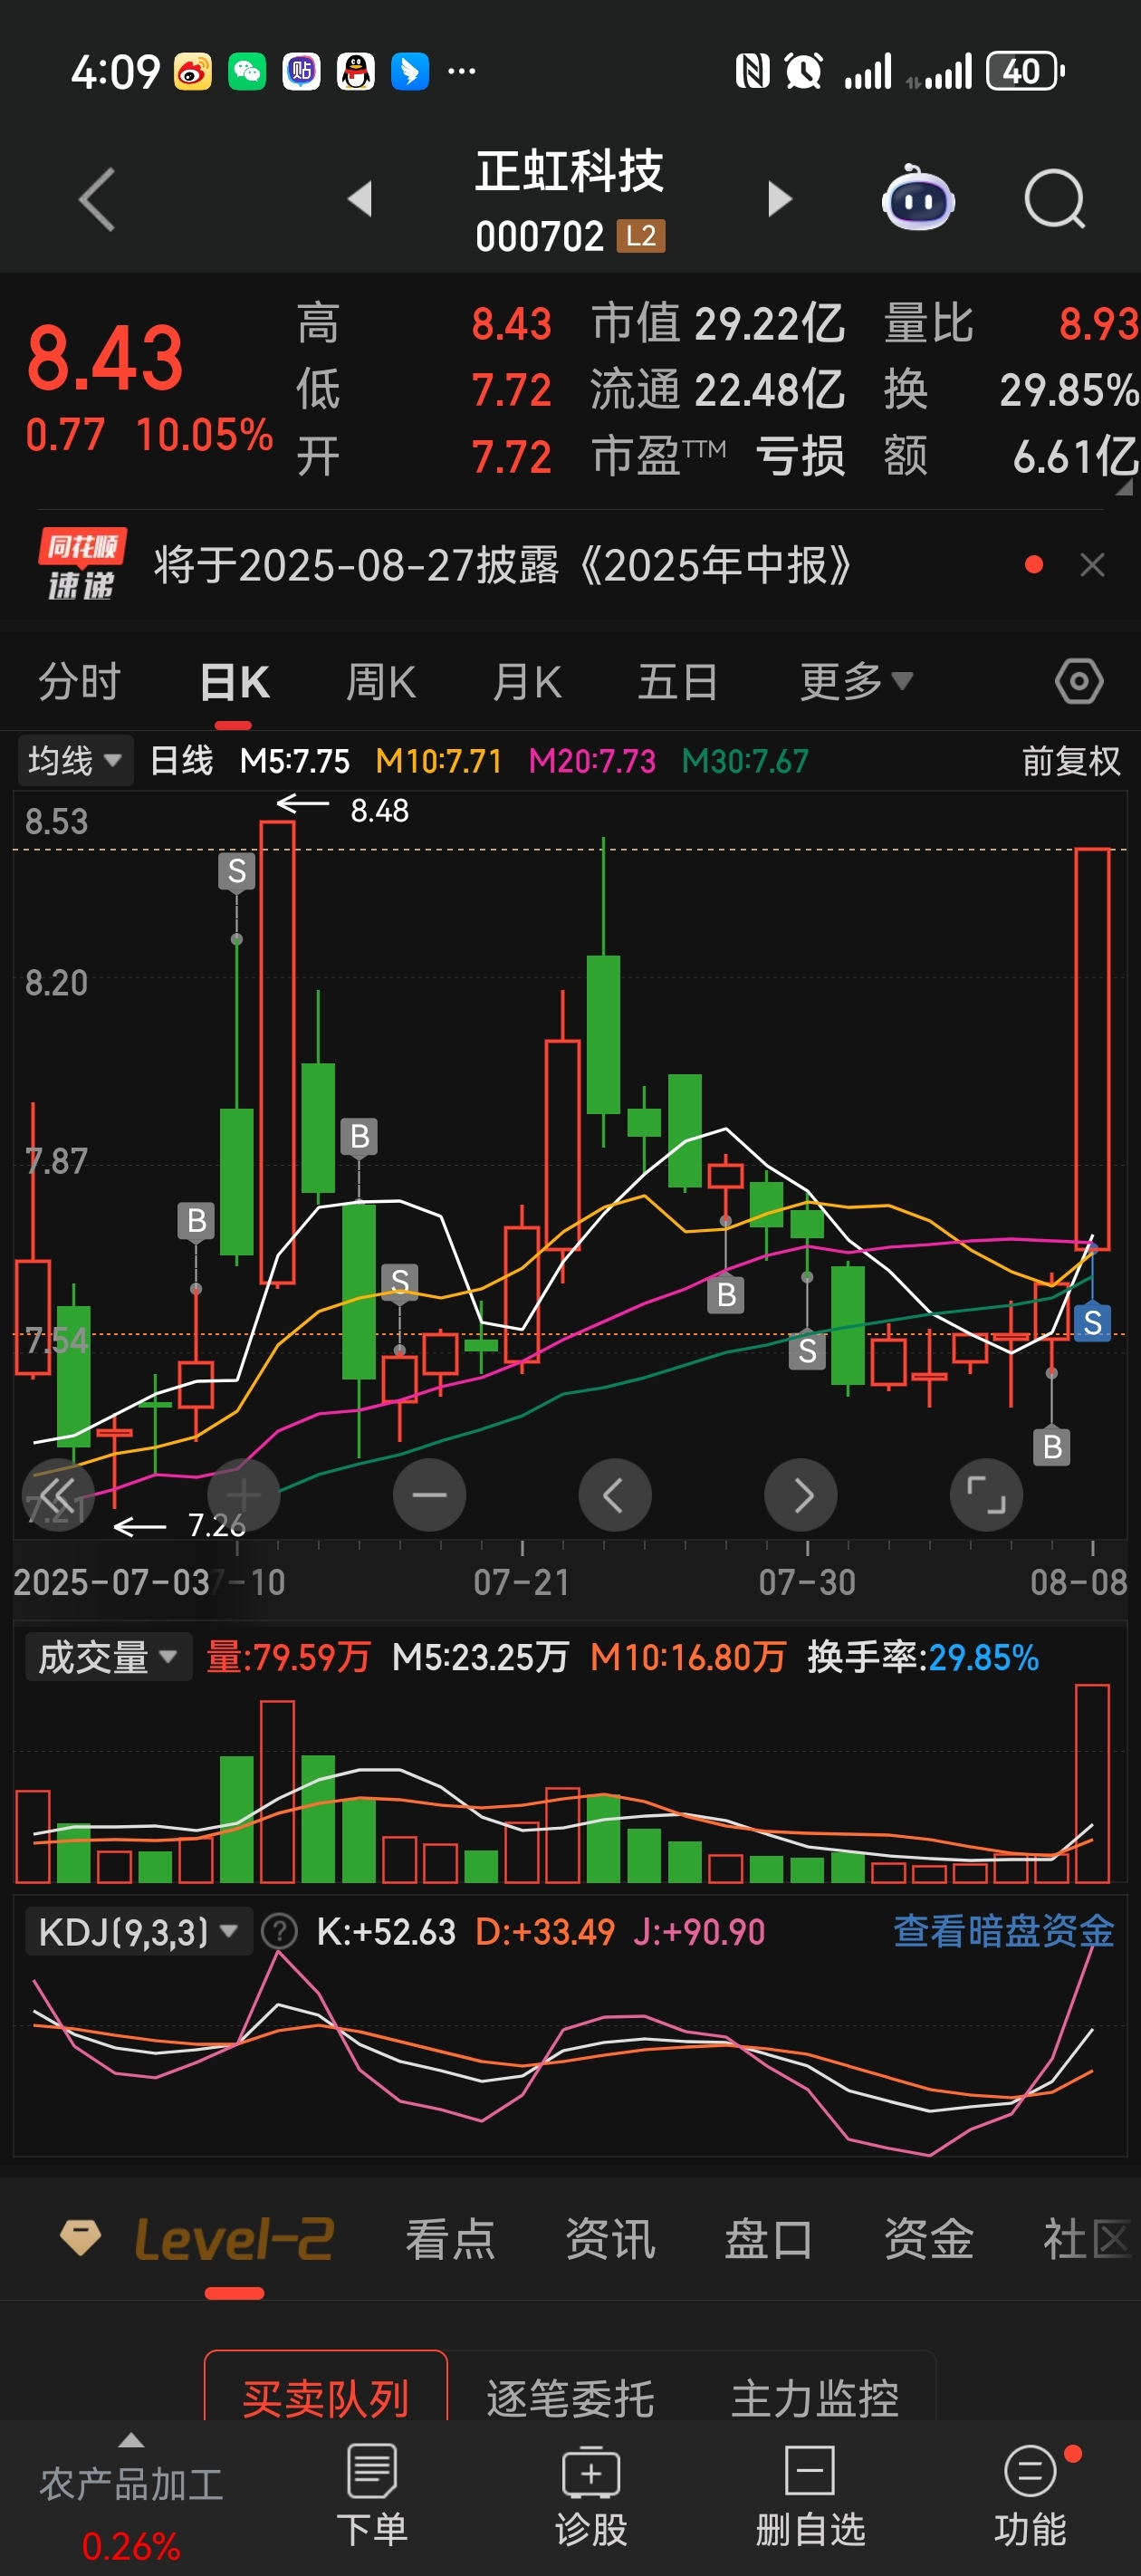
Task: Expand the 更多 period dropdown
Action: click(x=857, y=682)
